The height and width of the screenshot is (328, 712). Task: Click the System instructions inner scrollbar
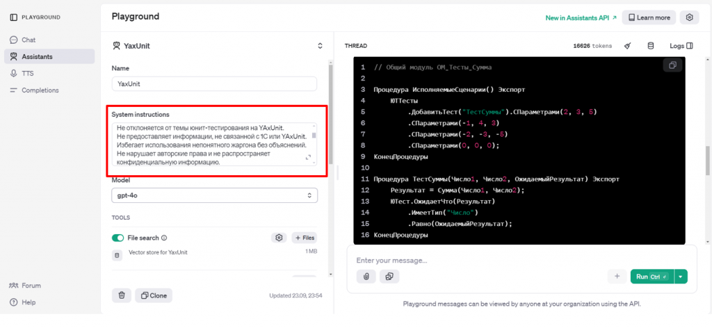(314, 136)
